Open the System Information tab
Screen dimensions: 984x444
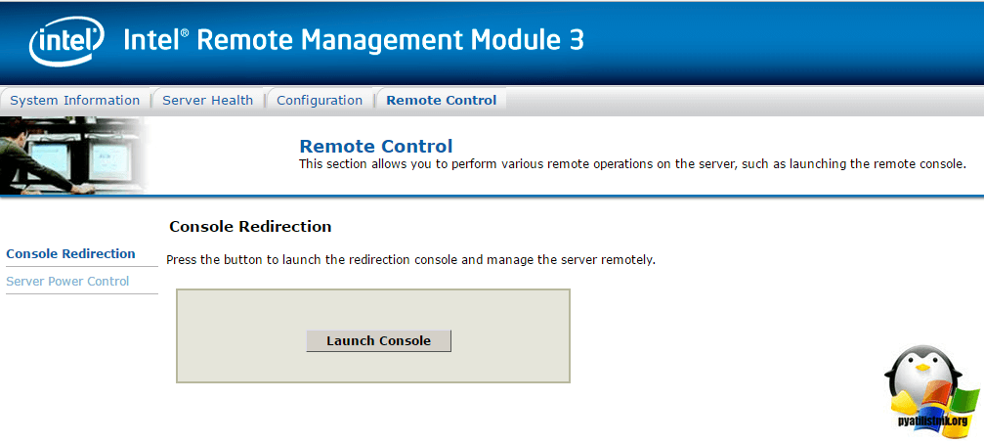75,100
